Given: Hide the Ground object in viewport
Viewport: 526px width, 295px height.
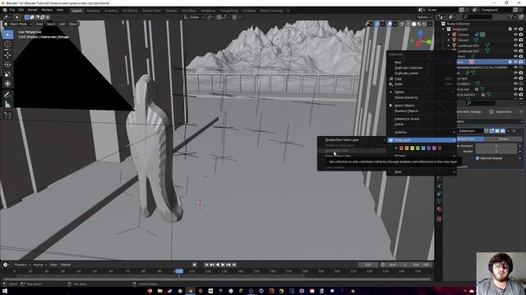Looking at the screenshot, I should 515,40.
